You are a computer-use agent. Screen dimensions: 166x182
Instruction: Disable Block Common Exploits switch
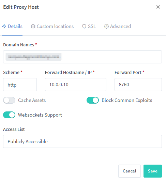93,100
